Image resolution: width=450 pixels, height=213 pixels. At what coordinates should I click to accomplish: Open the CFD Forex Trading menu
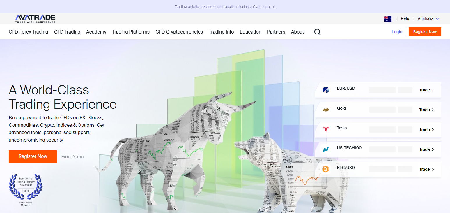point(29,32)
